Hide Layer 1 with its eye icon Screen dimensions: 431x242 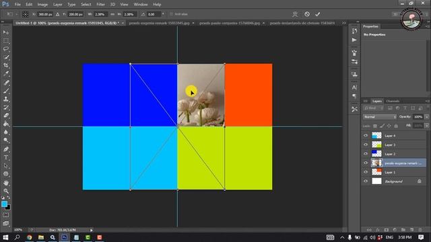point(366,172)
